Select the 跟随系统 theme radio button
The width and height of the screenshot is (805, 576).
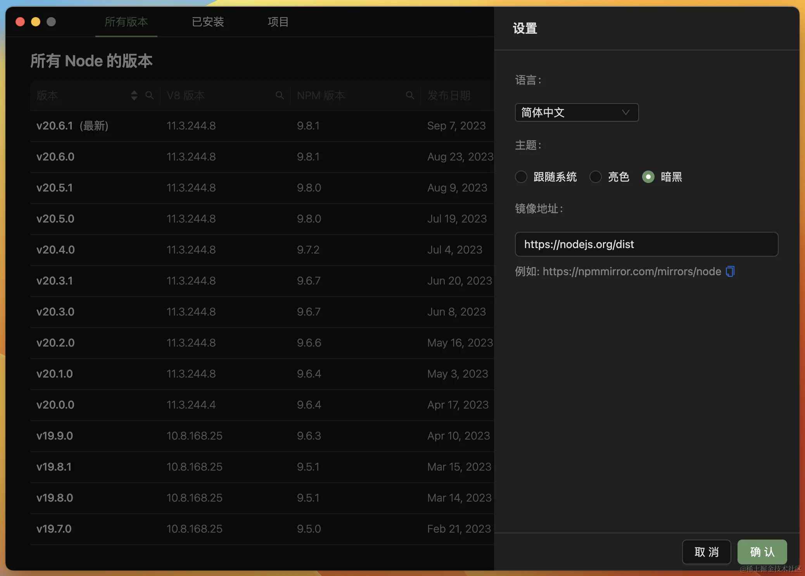[521, 177]
